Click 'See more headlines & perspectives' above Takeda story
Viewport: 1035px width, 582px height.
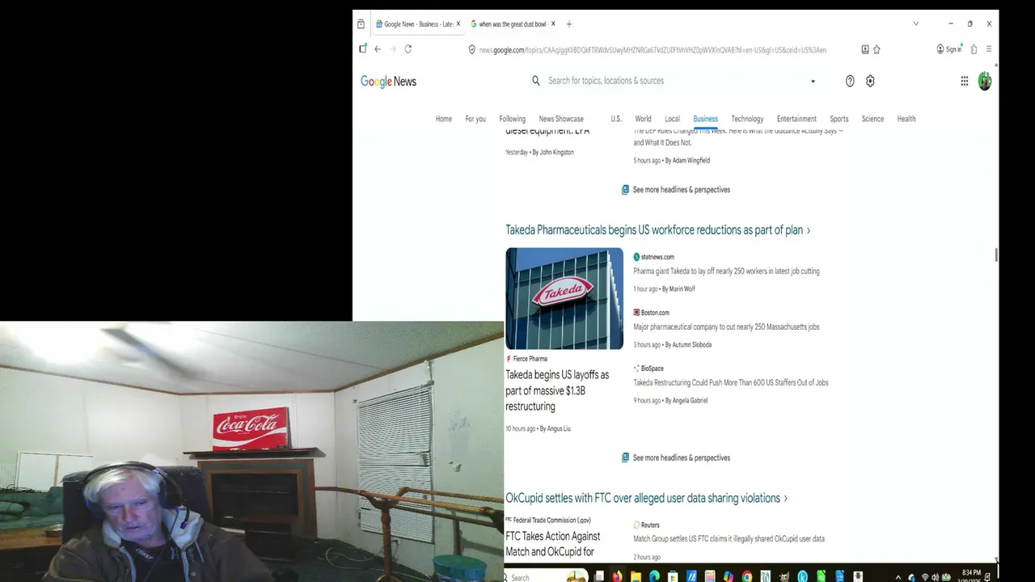pos(676,190)
